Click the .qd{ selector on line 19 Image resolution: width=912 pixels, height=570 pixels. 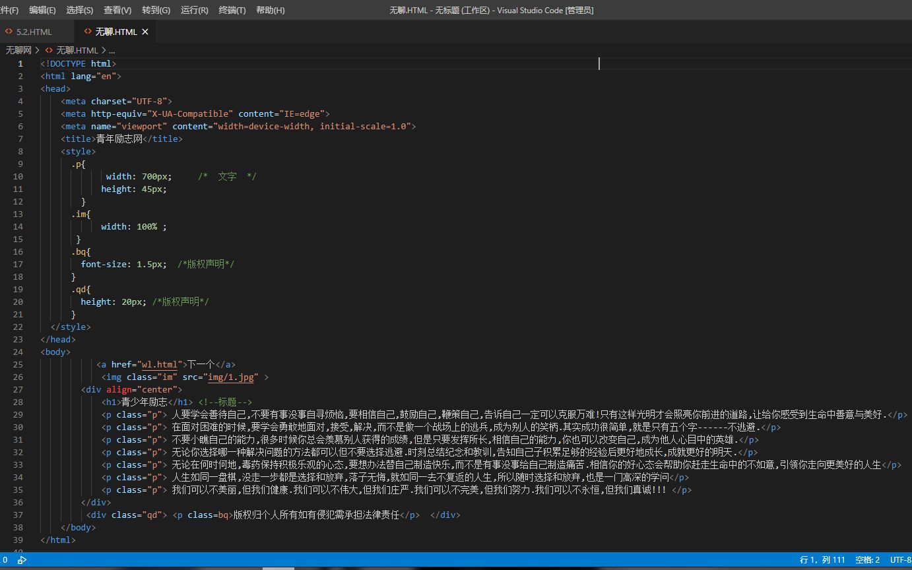point(81,289)
